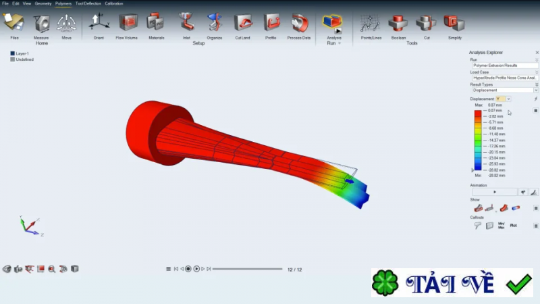Open legend options menu button
This screenshot has width=540, height=304.
(x=535, y=111)
